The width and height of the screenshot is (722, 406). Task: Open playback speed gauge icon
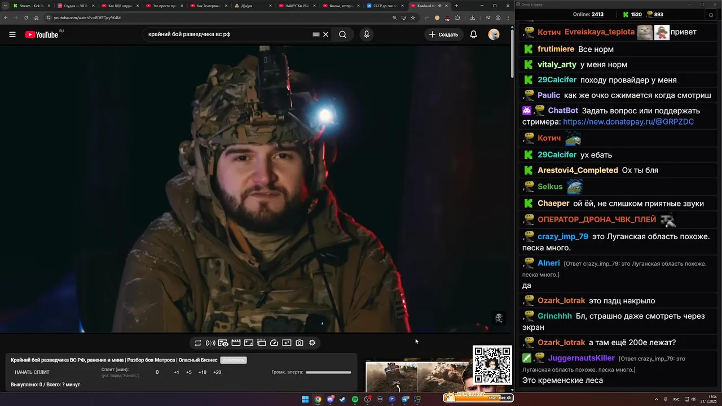(x=274, y=343)
